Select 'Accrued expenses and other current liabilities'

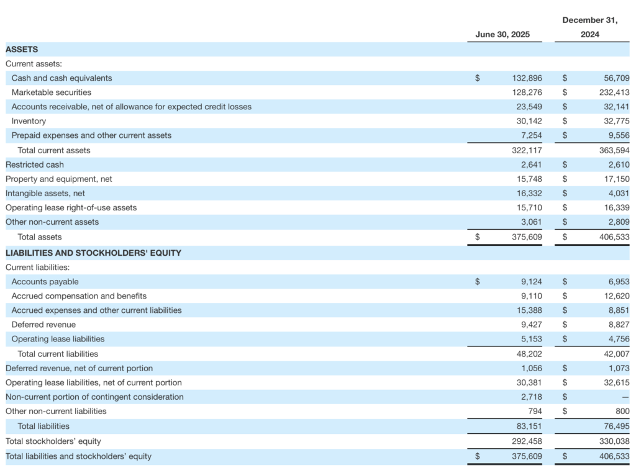[96, 310]
